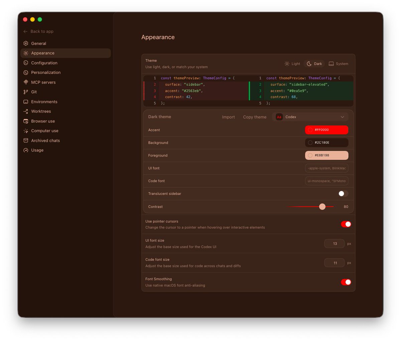Click the Archived chats icon

click(26, 141)
